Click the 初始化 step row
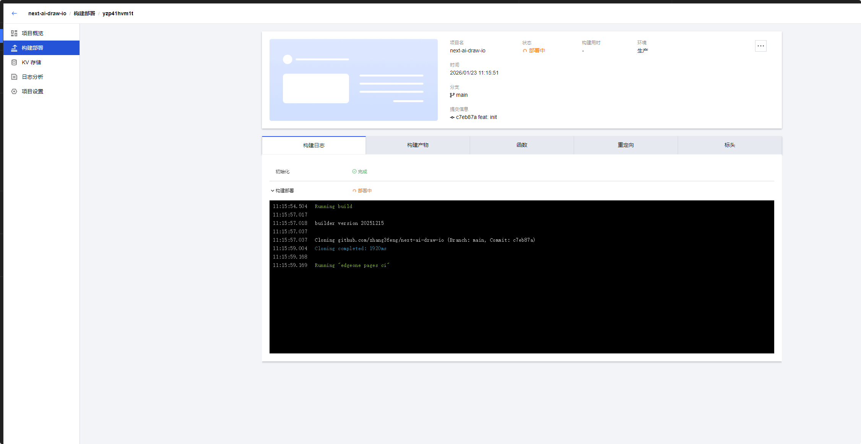 coord(283,172)
